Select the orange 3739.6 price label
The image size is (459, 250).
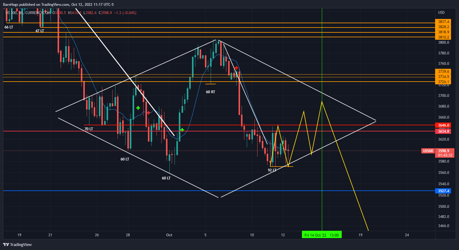click(x=443, y=72)
